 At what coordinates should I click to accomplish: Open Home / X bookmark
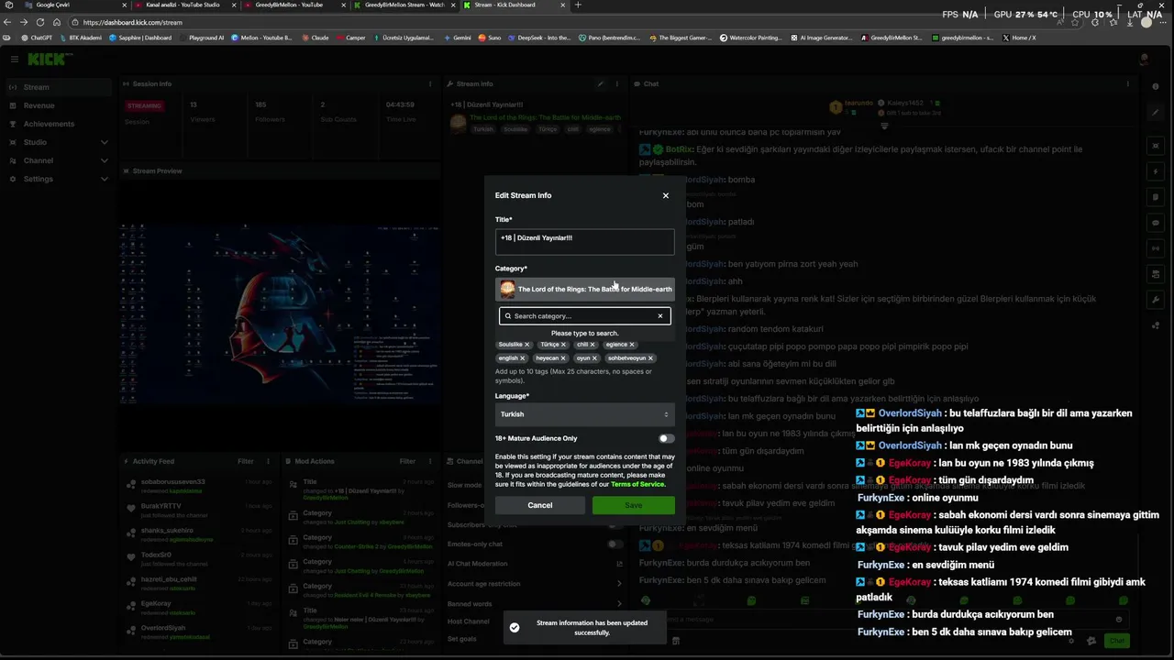click(1019, 38)
